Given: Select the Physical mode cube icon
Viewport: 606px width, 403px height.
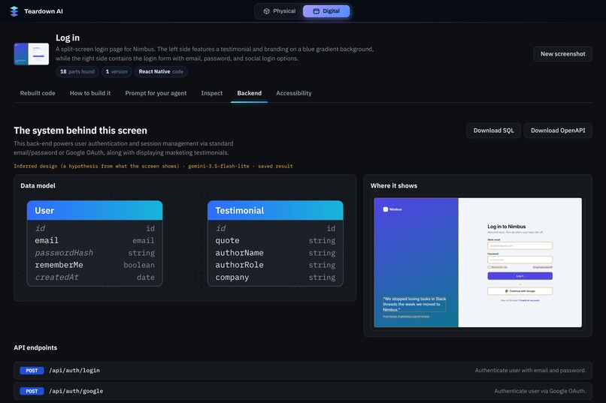Looking at the screenshot, I should click(x=266, y=11).
